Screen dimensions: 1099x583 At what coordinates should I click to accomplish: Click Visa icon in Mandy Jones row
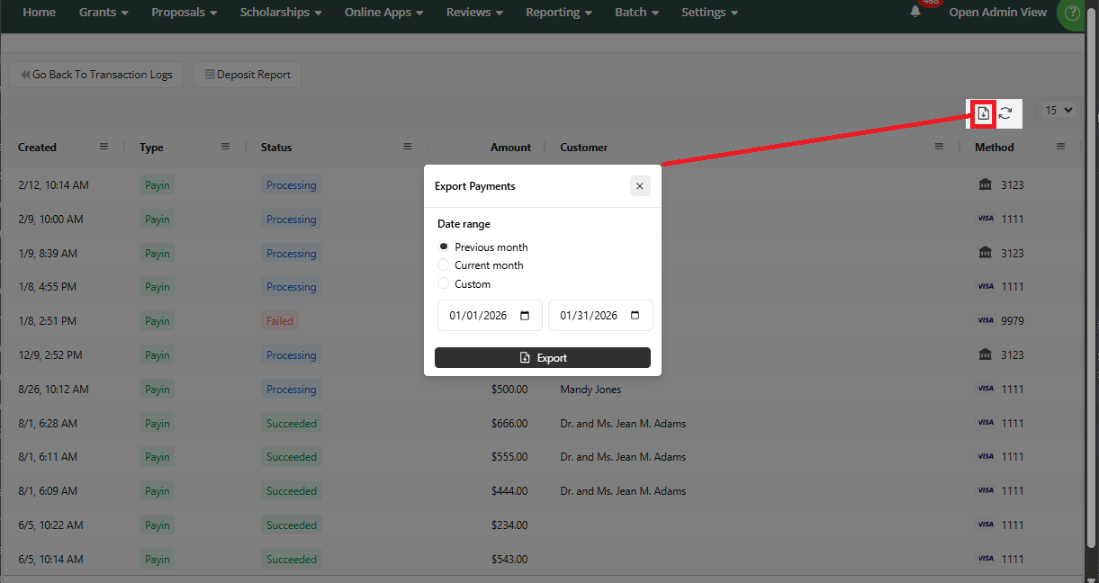pos(985,389)
